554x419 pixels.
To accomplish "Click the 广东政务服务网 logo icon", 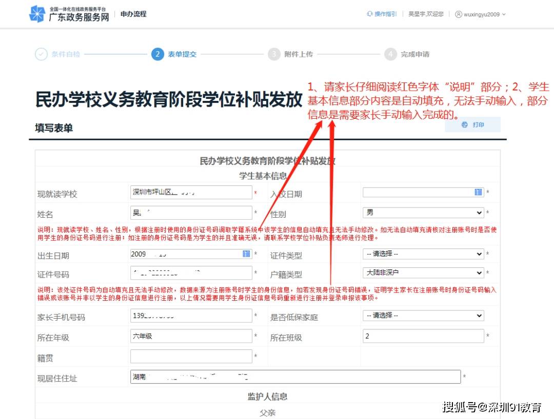I will pos(37,14).
